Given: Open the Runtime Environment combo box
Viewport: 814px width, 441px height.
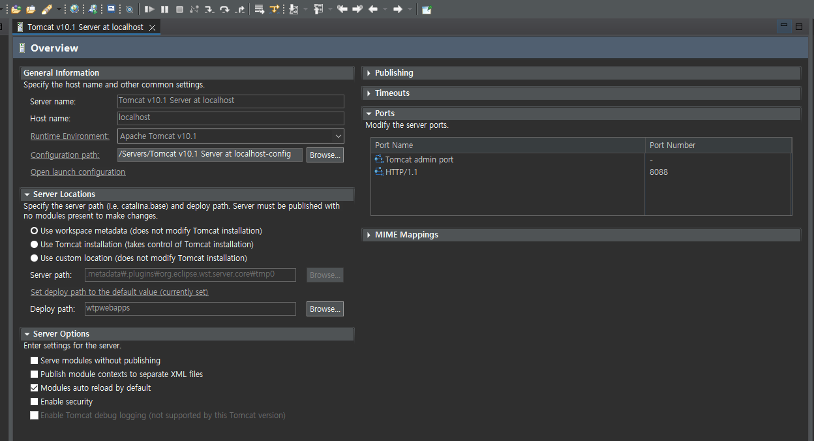Looking at the screenshot, I should coord(231,136).
